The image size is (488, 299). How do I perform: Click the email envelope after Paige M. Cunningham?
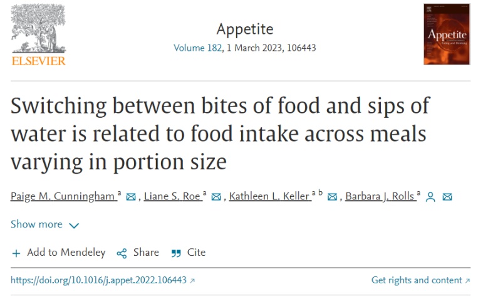(x=131, y=197)
